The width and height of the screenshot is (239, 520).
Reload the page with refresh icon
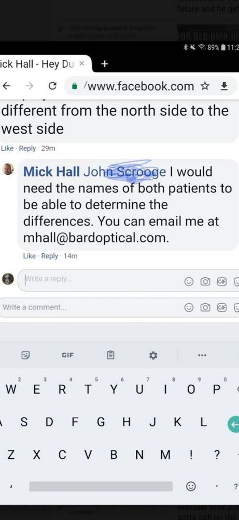(52, 86)
